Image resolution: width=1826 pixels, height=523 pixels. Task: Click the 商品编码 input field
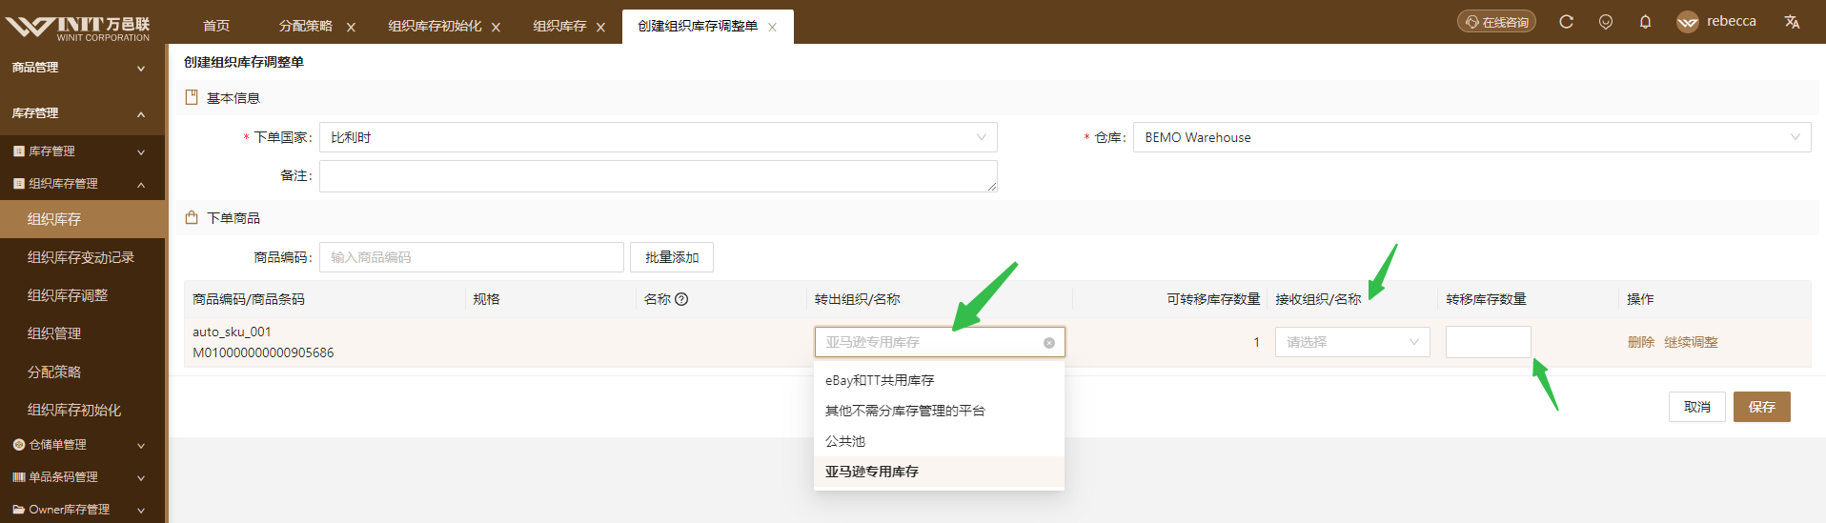(x=472, y=257)
